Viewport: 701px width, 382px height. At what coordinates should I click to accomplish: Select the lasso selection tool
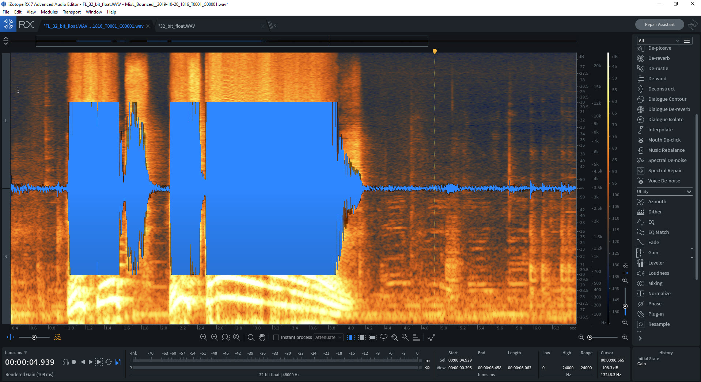[x=383, y=337]
